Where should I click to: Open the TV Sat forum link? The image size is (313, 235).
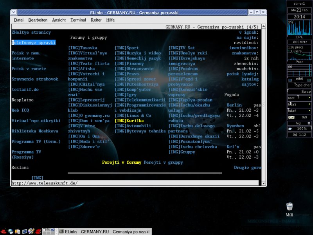pyautogui.click(x=182, y=48)
